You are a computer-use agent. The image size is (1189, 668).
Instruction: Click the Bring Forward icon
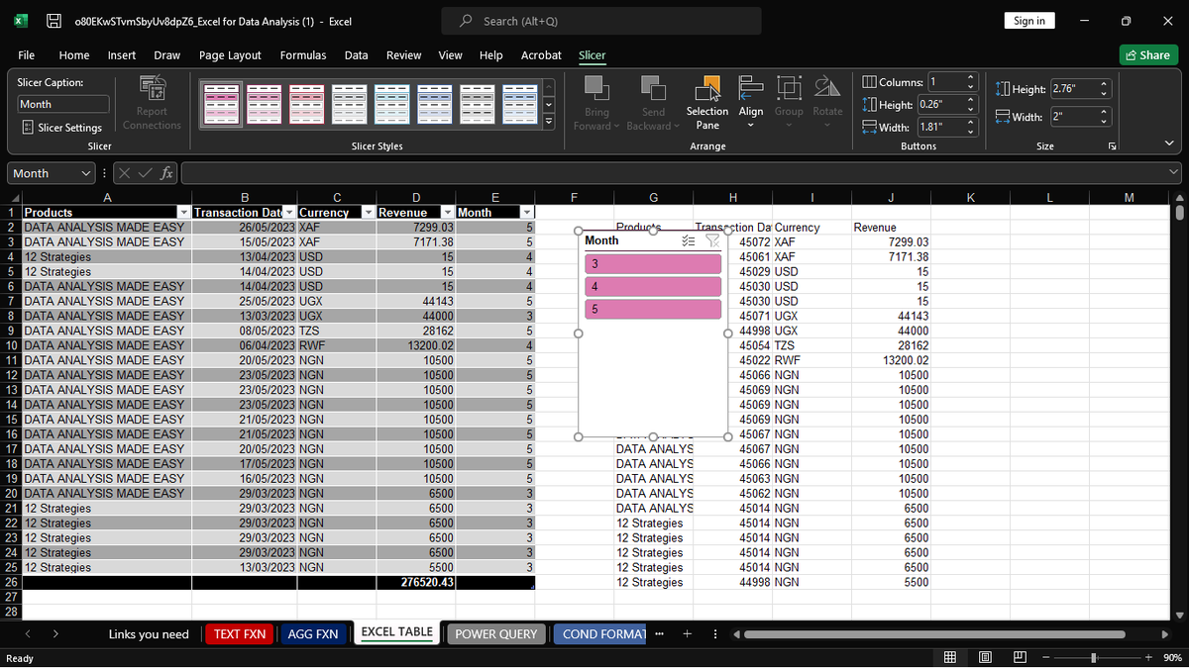pyautogui.click(x=596, y=88)
